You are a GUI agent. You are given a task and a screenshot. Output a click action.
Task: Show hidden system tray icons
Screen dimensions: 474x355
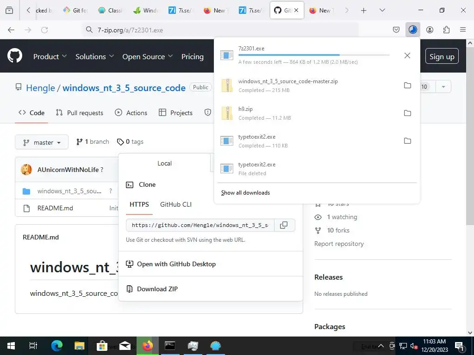click(381, 346)
